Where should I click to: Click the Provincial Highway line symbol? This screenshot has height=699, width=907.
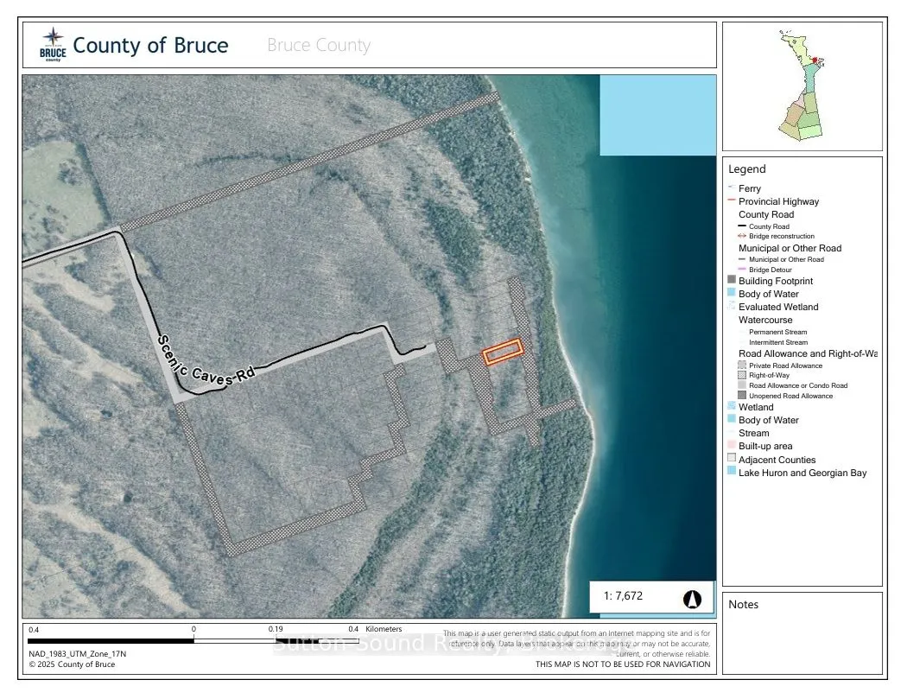click(x=730, y=200)
